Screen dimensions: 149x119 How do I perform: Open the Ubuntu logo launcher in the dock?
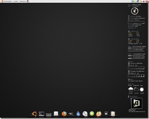[x=34, y=114]
